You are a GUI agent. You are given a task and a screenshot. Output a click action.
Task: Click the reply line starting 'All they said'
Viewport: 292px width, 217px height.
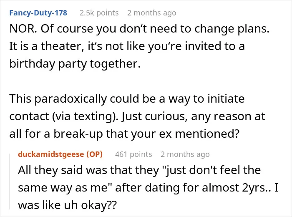click(139, 170)
